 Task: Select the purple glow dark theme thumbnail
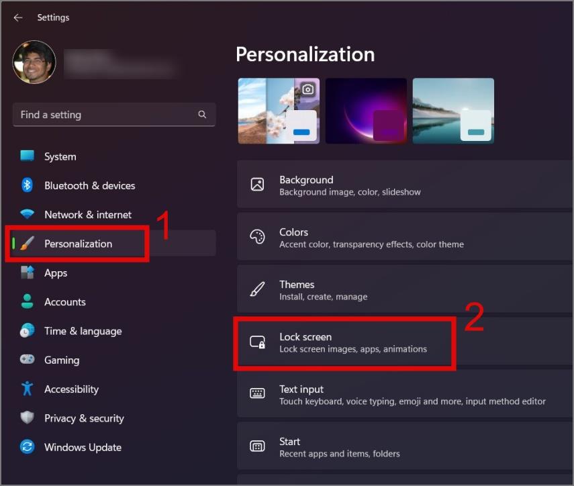point(366,111)
